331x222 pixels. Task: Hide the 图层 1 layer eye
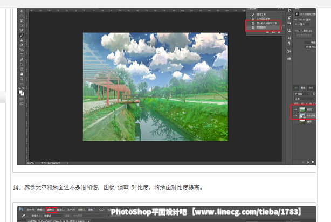pos(296,109)
